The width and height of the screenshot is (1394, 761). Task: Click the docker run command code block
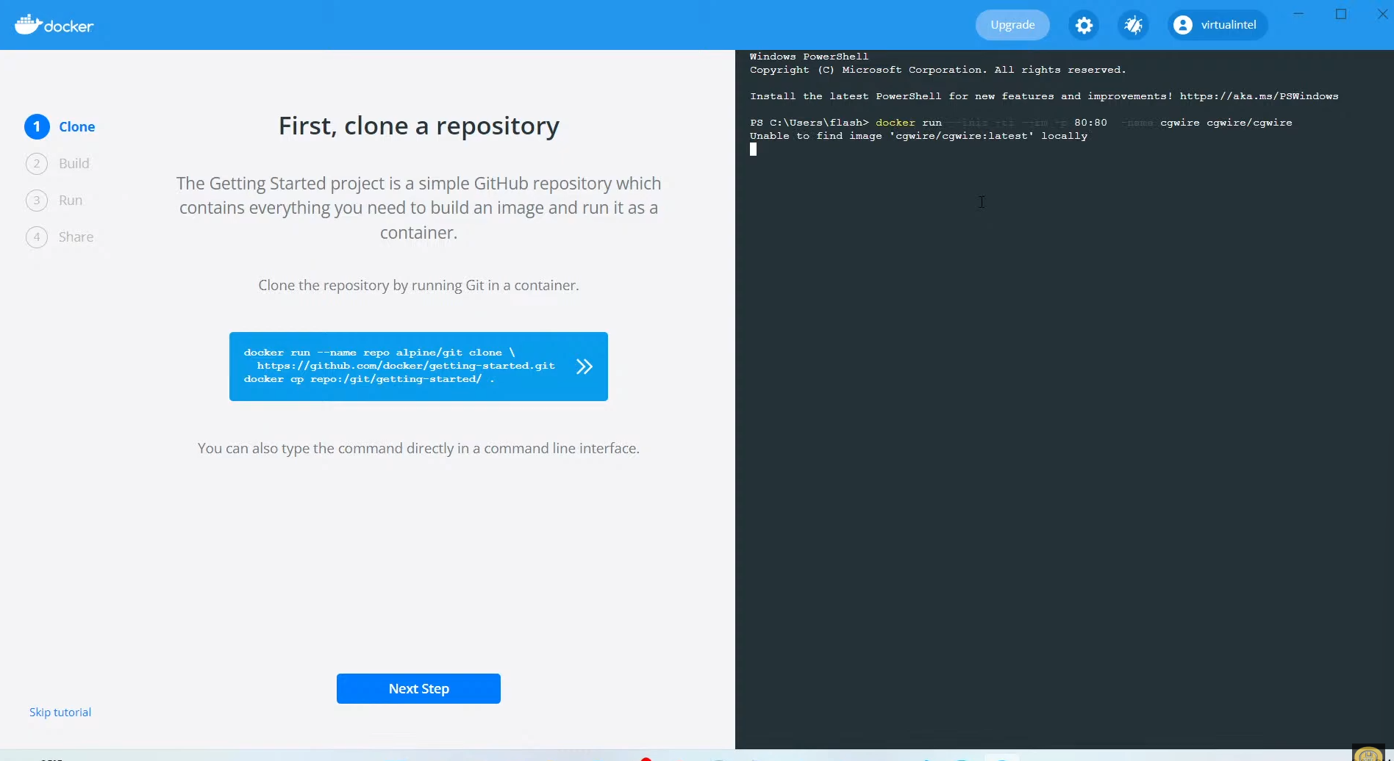click(418, 367)
